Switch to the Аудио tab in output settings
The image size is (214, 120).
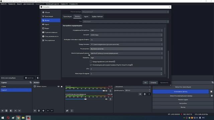(x=86, y=16)
